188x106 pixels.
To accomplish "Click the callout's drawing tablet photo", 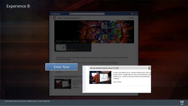I will point(100,77).
